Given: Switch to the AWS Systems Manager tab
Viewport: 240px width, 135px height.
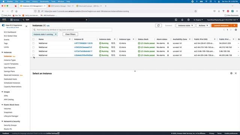Looking at the screenshot, I should coord(61,6).
